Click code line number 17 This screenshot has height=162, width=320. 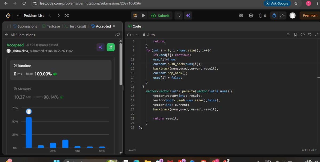tap(133, 91)
